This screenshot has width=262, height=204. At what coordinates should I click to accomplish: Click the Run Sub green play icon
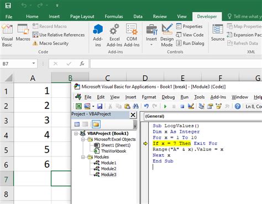click(x=165, y=106)
